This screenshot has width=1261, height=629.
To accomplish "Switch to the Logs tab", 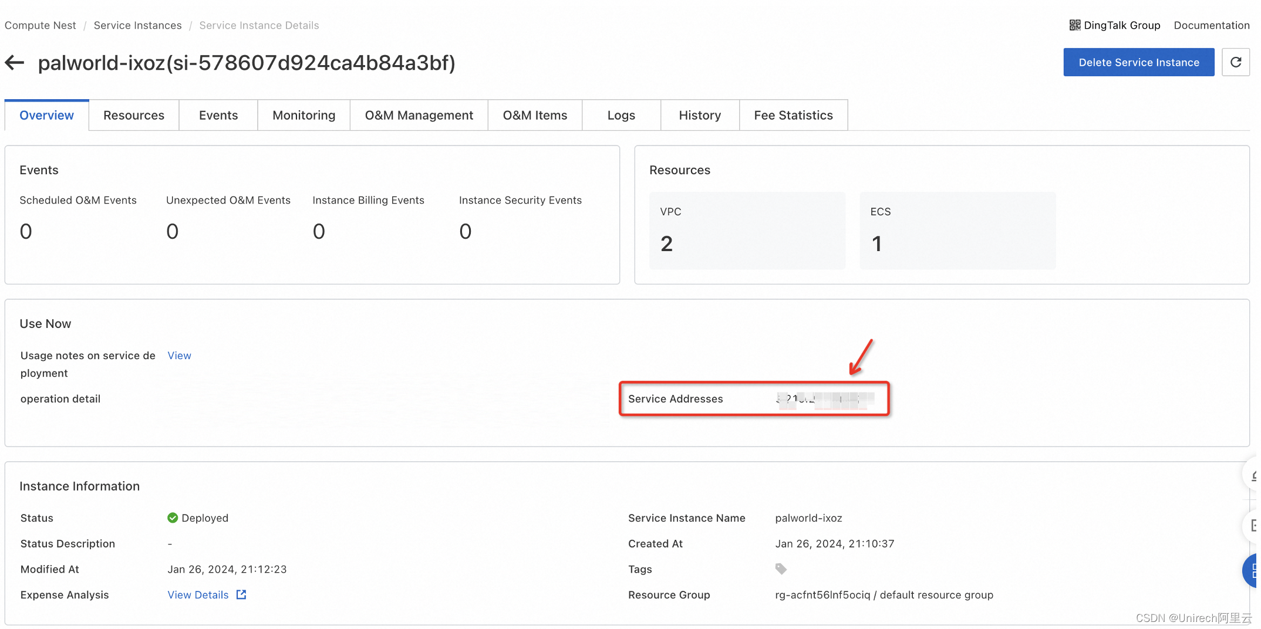I will click(622, 115).
